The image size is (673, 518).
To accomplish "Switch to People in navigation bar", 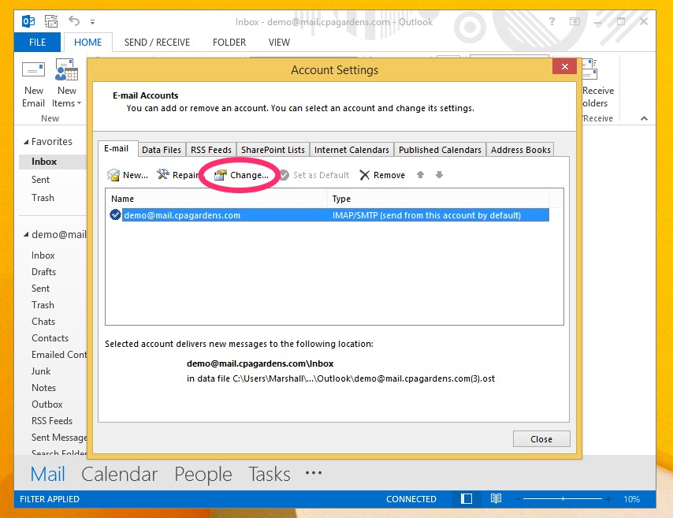I will (x=203, y=474).
